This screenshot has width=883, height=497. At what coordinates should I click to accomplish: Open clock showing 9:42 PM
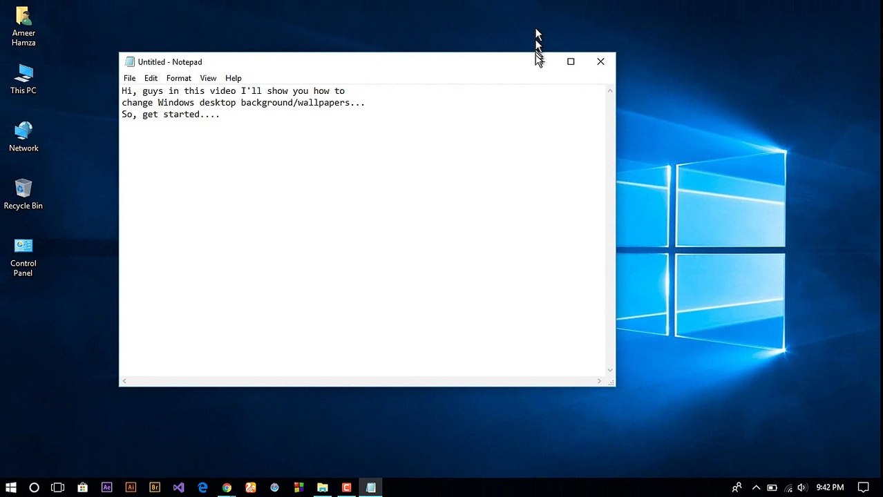(830, 487)
